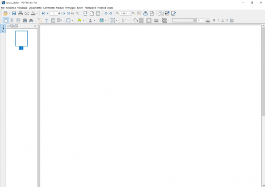Image resolution: width=265 pixels, height=187 pixels.
Task: Open the Visualizza menu
Action: click(22, 8)
